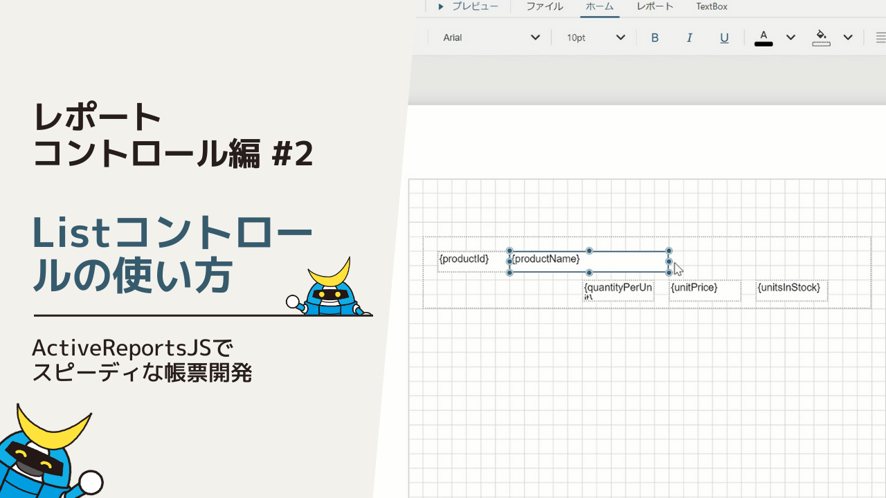This screenshot has height=498, width=886.
Task: Toggle underline formatting
Action: (724, 38)
